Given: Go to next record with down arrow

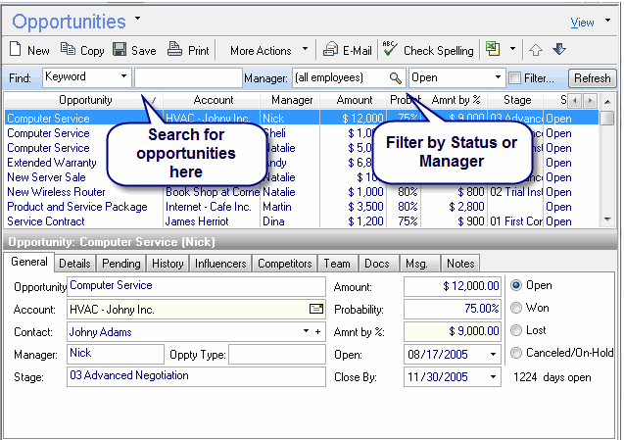Looking at the screenshot, I should tap(559, 49).
